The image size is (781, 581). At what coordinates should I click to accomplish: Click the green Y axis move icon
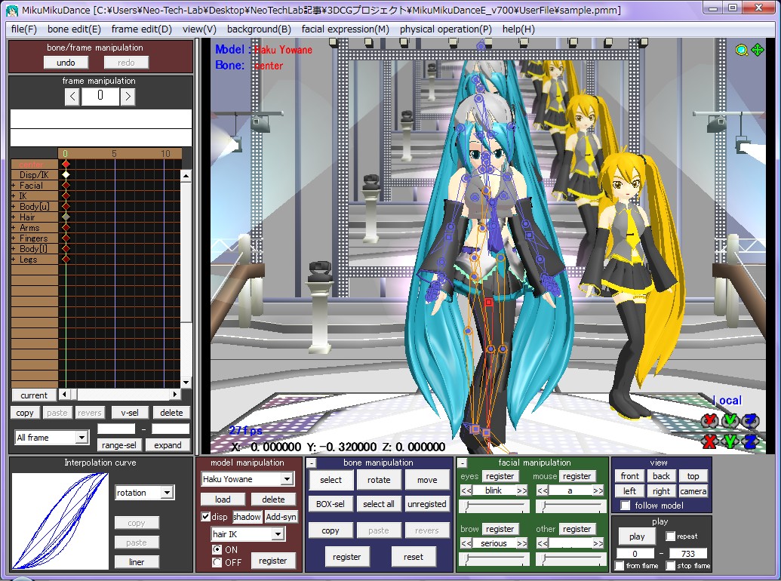(730, 441)
